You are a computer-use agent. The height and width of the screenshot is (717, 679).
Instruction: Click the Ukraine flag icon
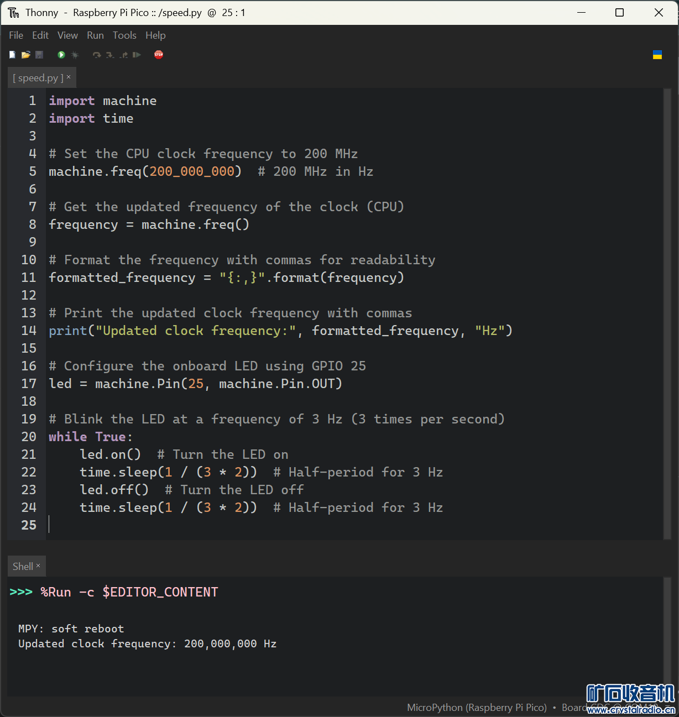point(657,55)
